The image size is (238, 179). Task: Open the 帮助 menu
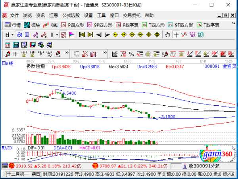(149, 15)
